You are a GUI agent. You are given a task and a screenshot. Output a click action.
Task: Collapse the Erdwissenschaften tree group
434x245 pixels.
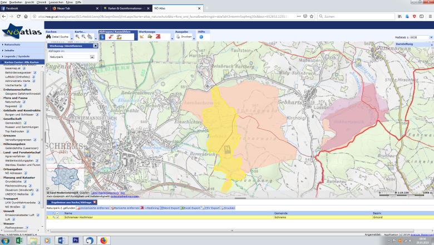tap(2, 90)
